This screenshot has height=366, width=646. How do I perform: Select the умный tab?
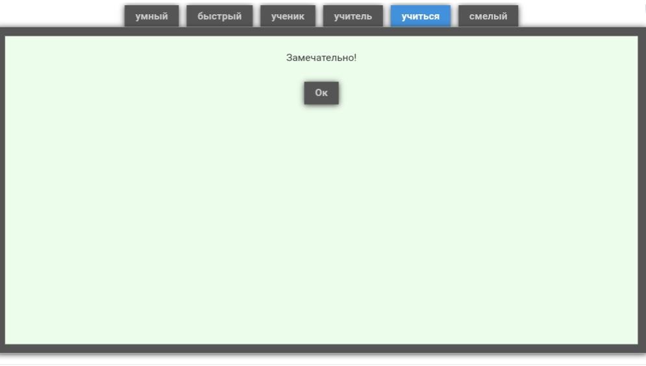coord(151,17)
